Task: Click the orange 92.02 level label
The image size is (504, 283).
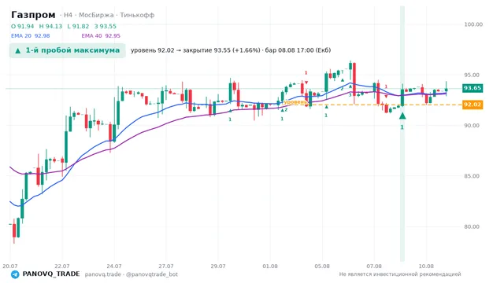Action: tap(472, 105)
